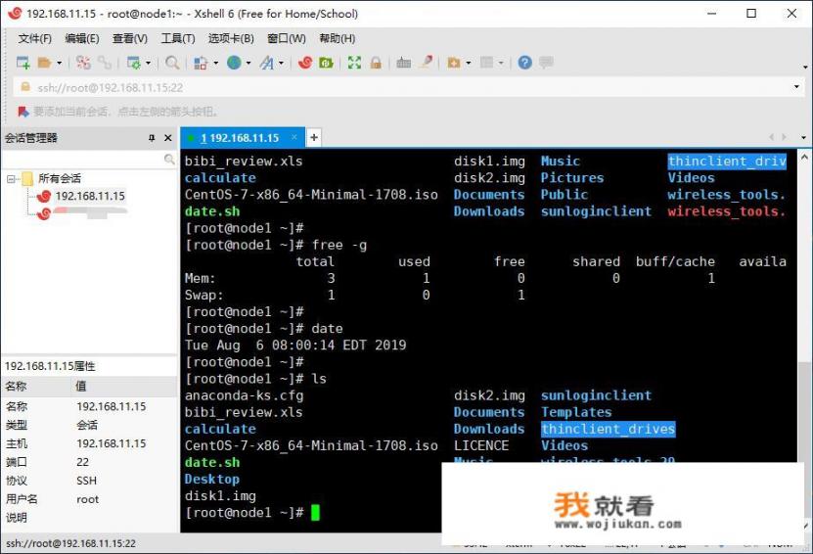Click 'thinclient_drives' in the terminal output

pos(609,429)
